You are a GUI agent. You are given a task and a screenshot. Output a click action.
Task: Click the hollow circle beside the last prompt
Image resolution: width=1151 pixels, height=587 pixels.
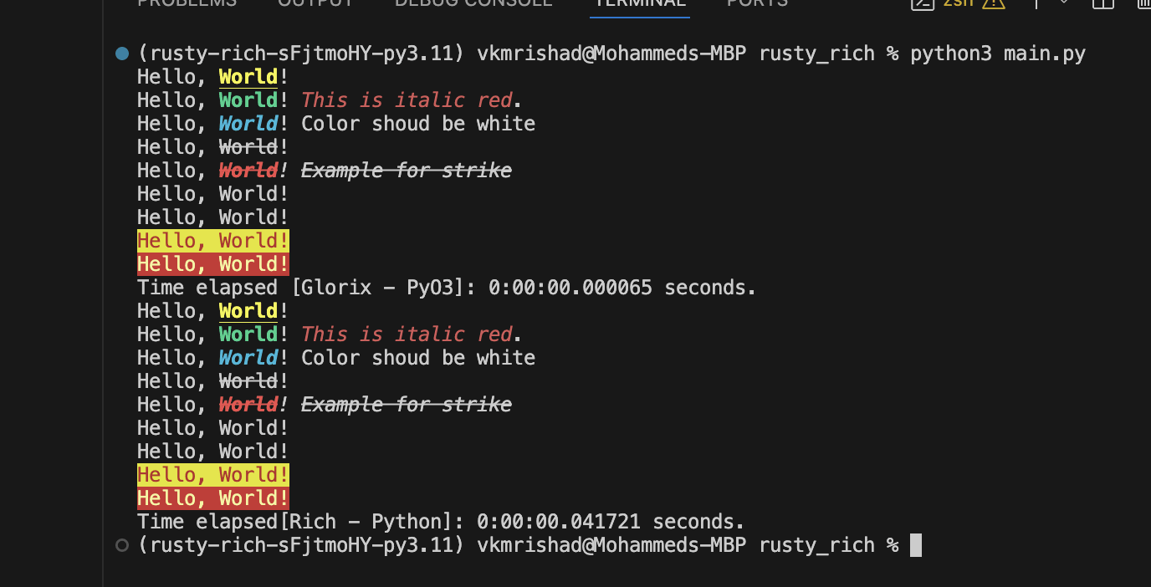tap(121, 544)
